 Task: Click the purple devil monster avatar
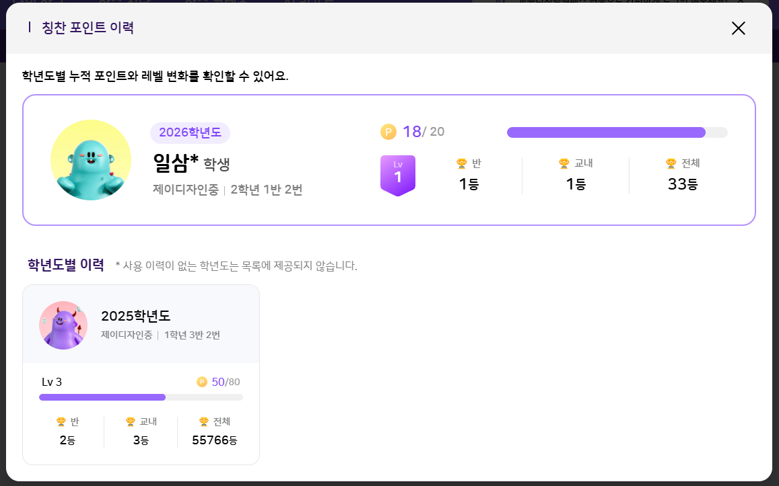click(x=63, y=325)
